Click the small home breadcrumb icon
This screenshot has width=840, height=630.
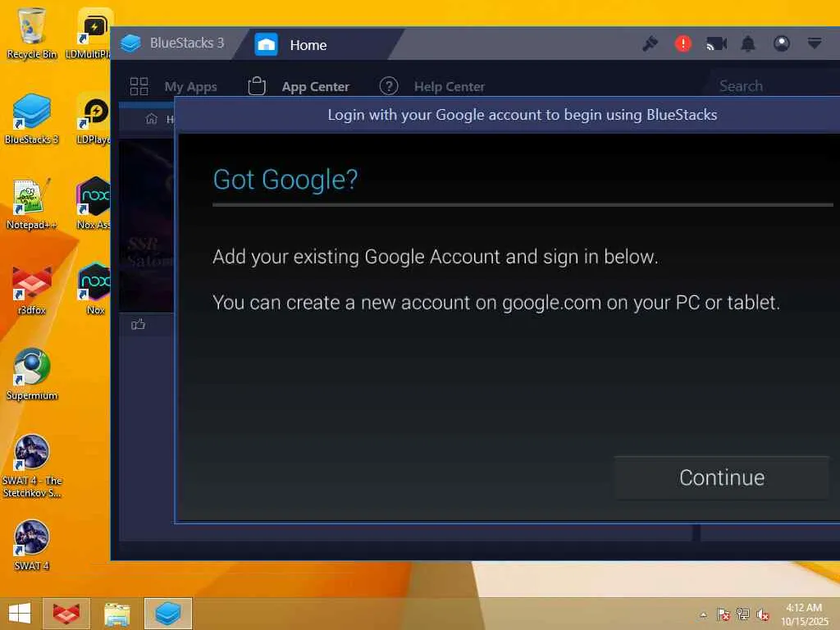152,119
